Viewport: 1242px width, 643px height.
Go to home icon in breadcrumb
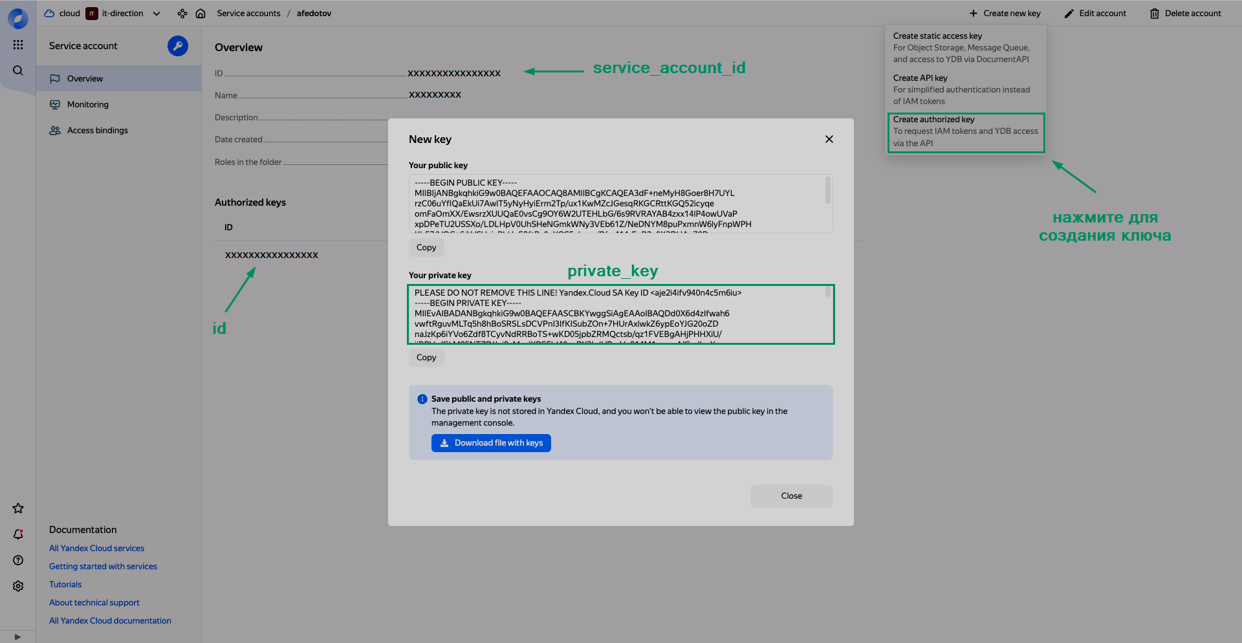coord(201,14)
